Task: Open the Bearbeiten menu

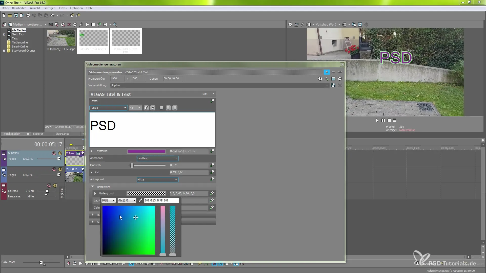Action: coord(19,8)
